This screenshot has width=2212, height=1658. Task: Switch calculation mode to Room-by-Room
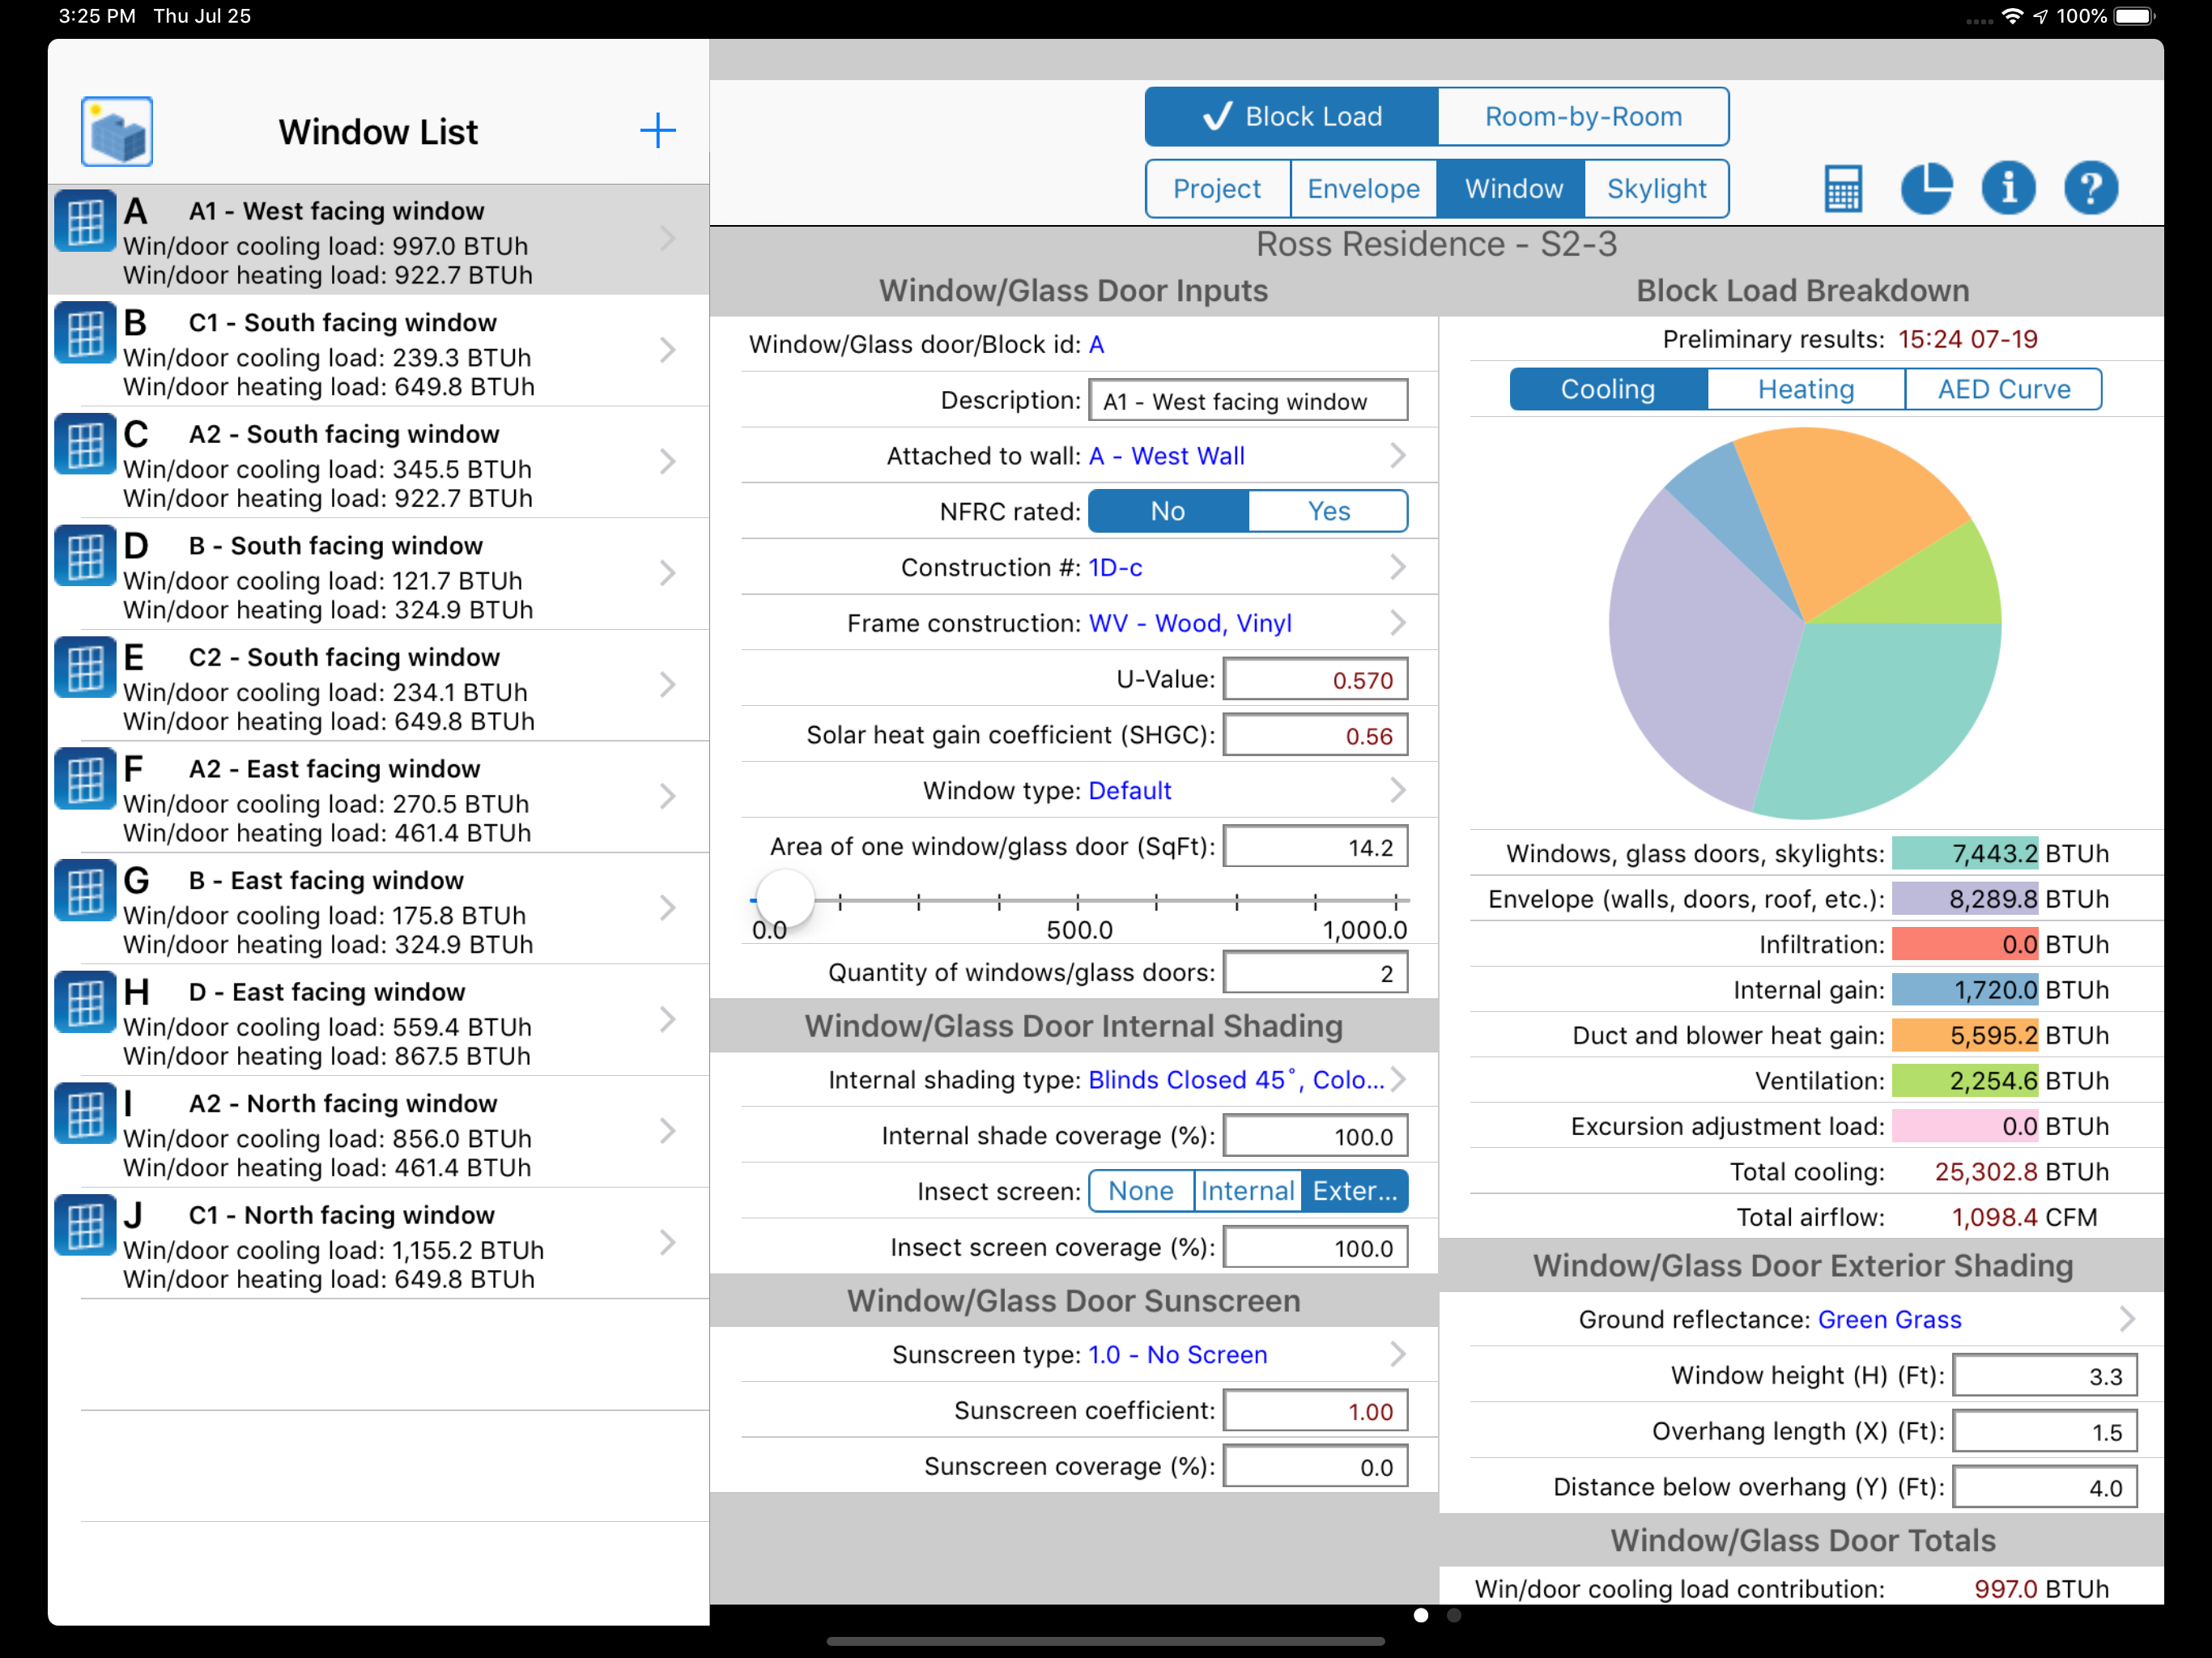1582,117
